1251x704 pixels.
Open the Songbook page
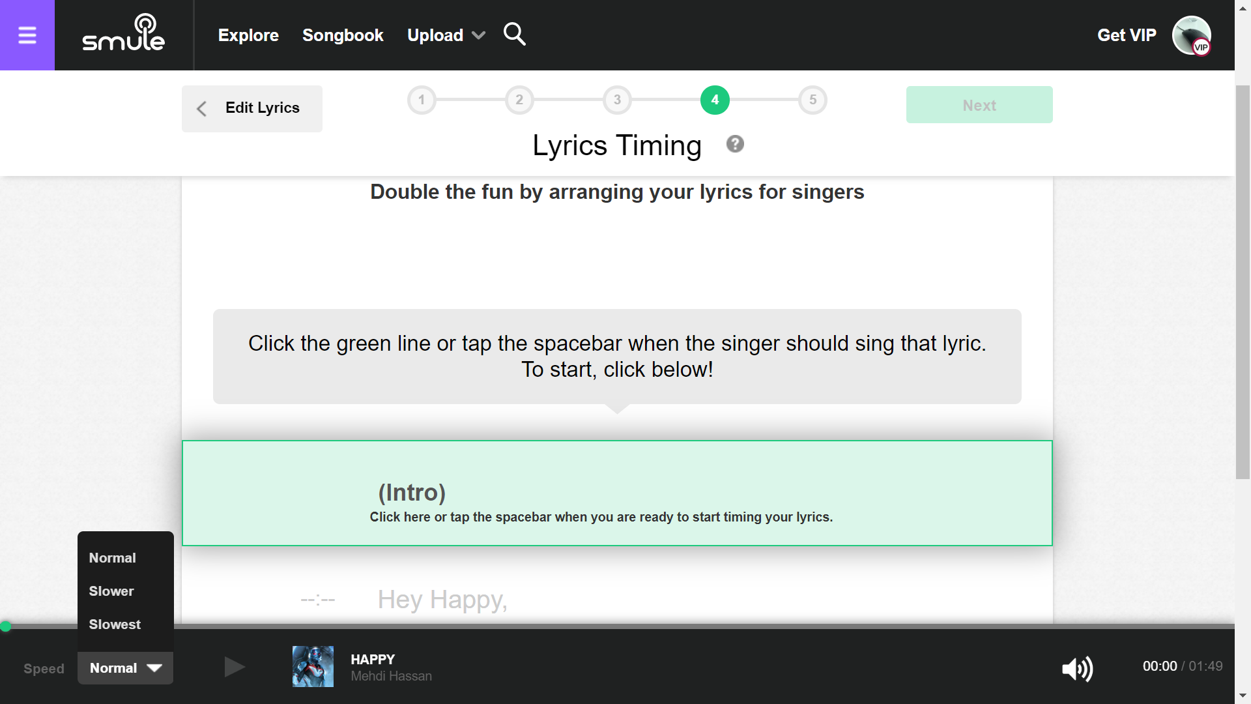tap(343, 35)
